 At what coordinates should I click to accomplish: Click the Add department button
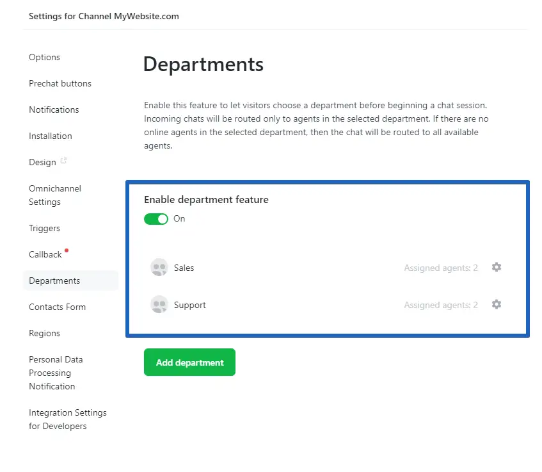pyautogui.click(x=189, y=362)
